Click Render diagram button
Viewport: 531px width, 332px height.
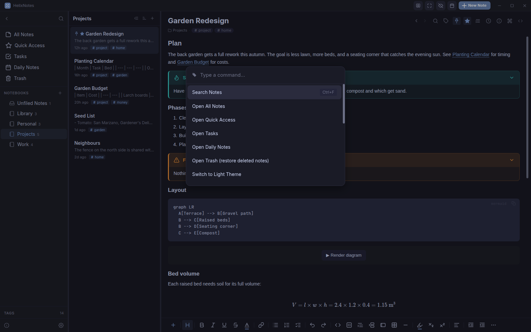click(x=344, y=255)
